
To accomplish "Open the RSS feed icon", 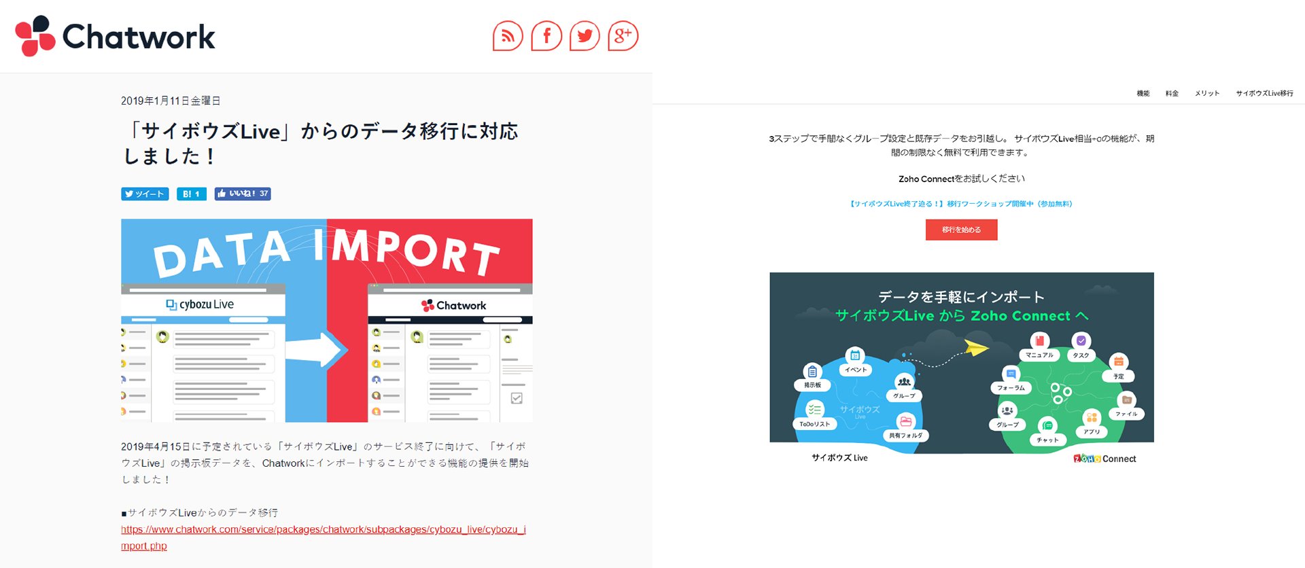I will click(x=508, y=36).
